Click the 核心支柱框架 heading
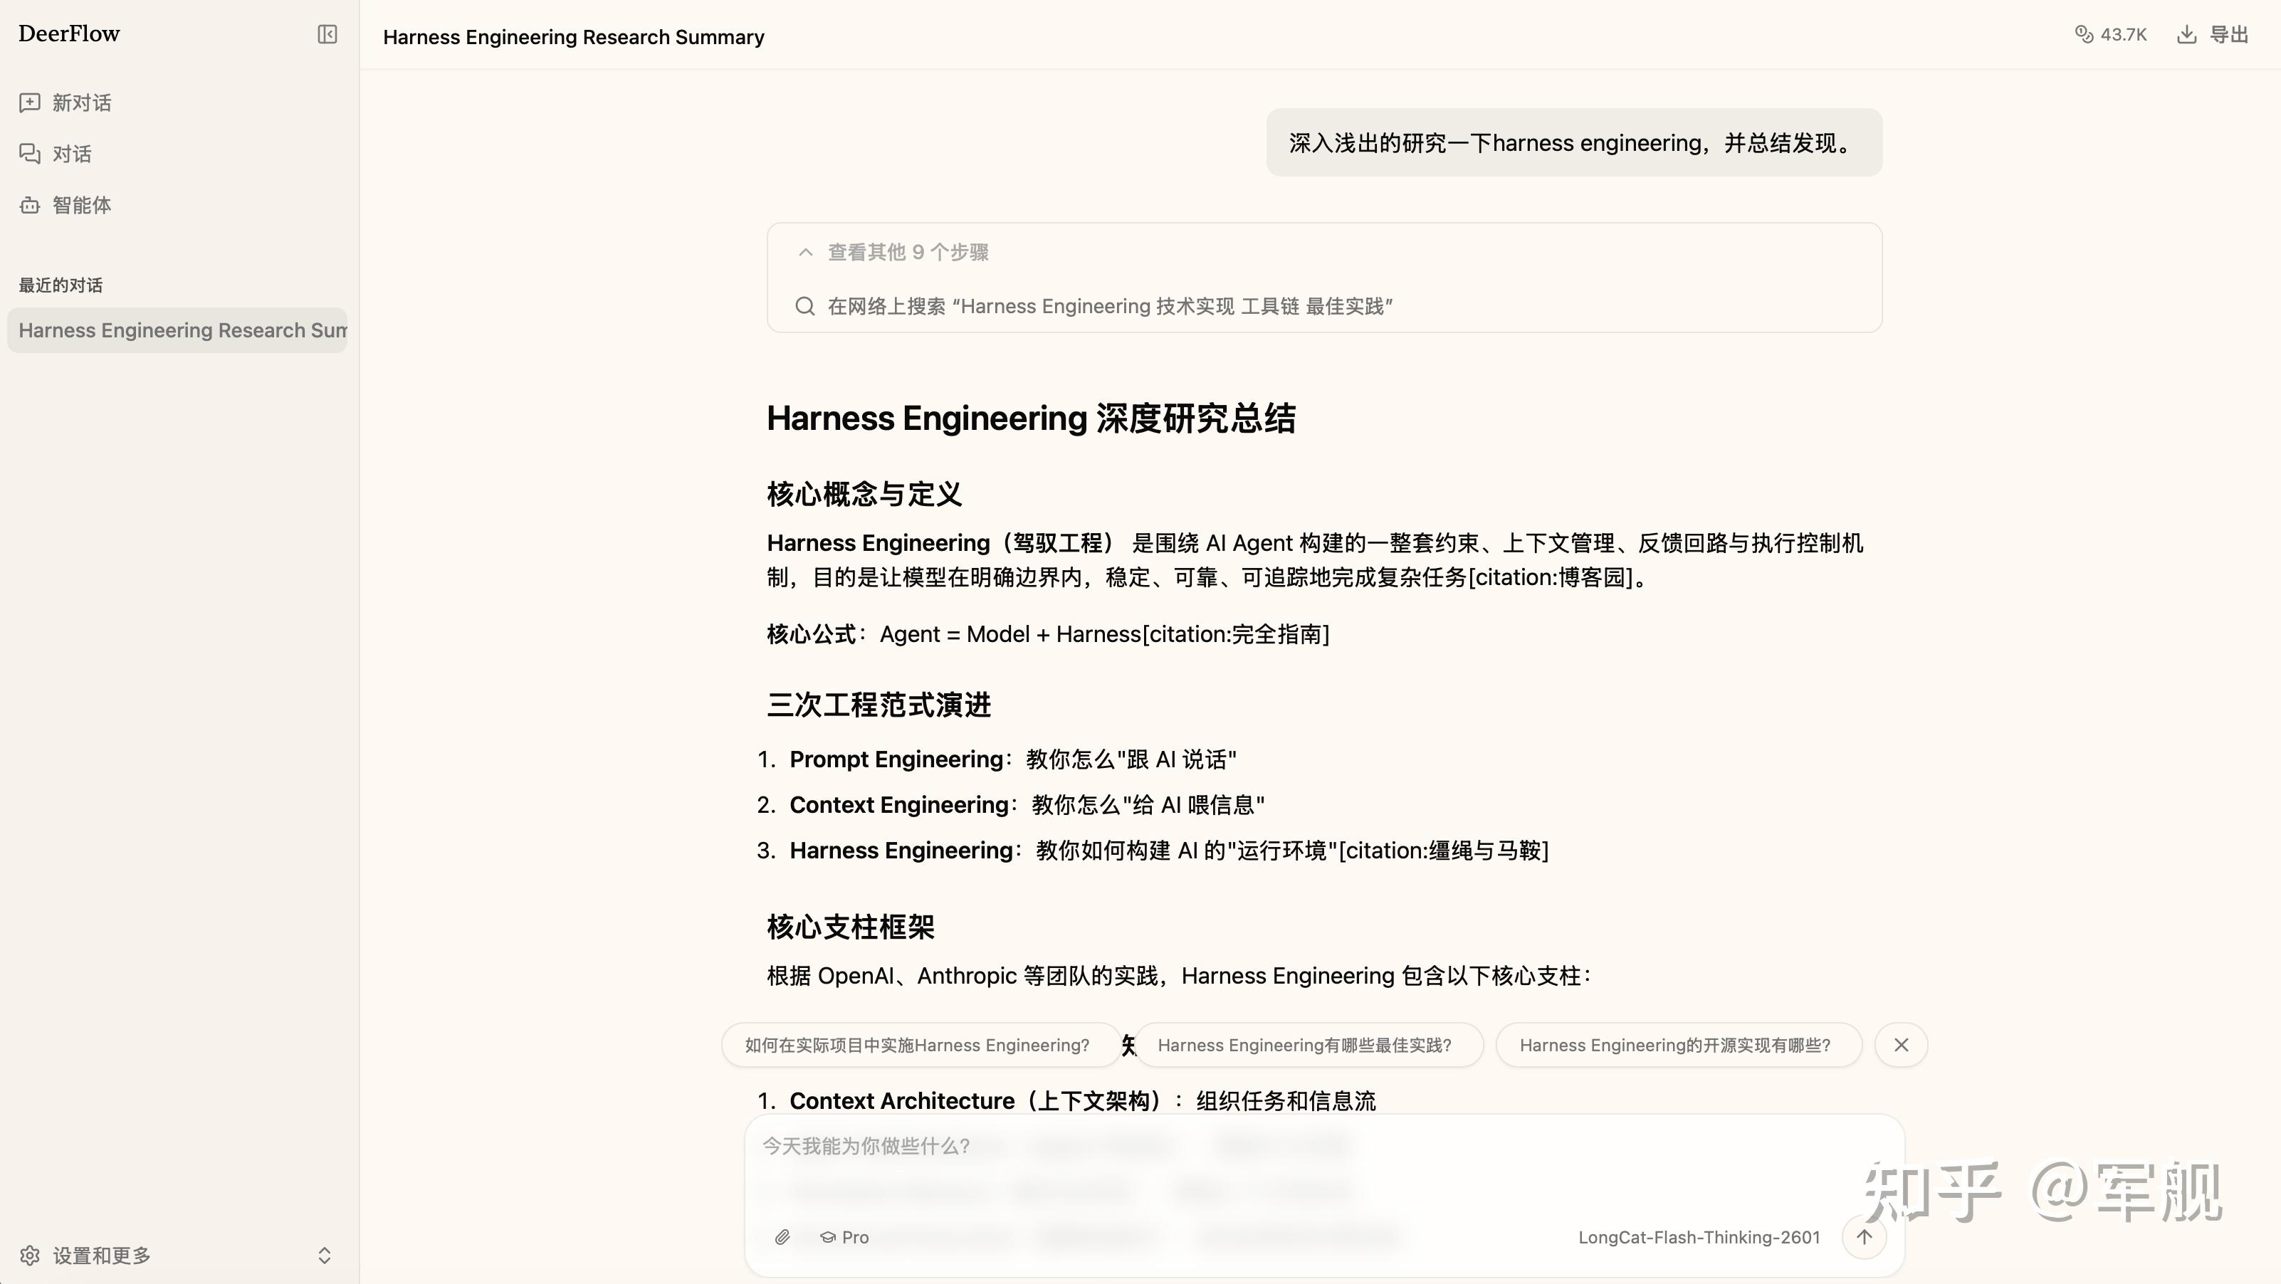2281x1284 pixels. (850, 927)
